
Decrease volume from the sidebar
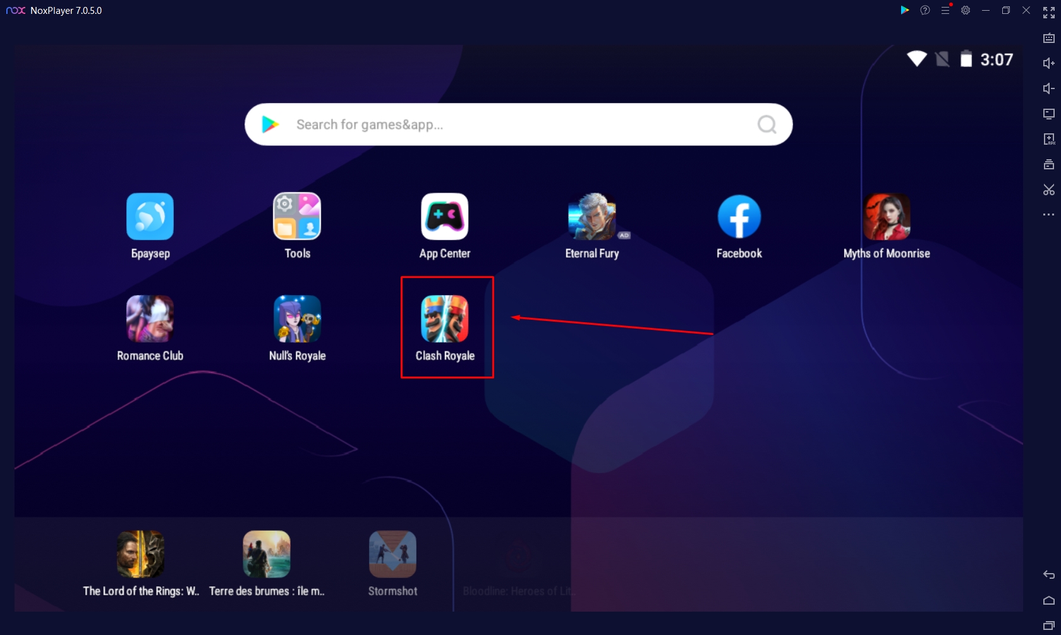click(1049, 88)
